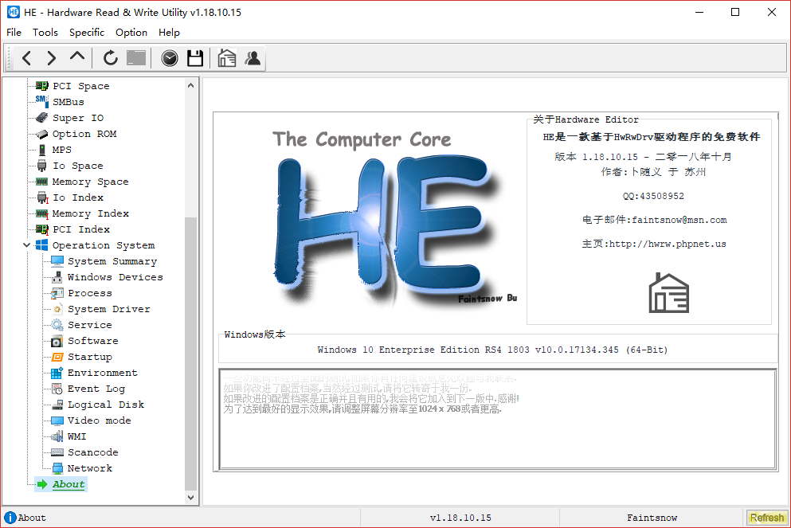Open the Option menu
The height and width of the screenshot is (528, 791).
[x=131, y=33]
